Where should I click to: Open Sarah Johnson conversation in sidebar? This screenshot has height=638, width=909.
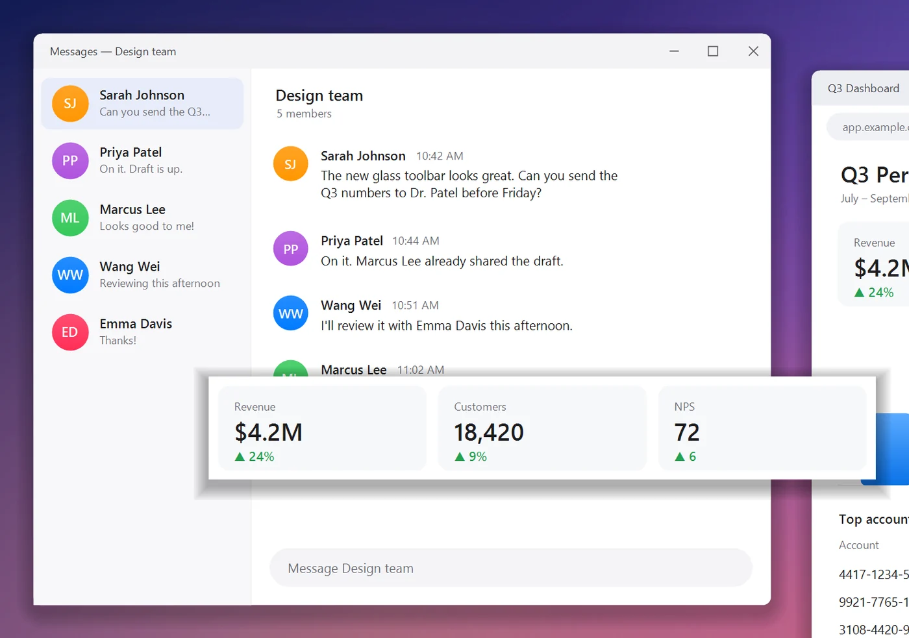tap(142, 103)
